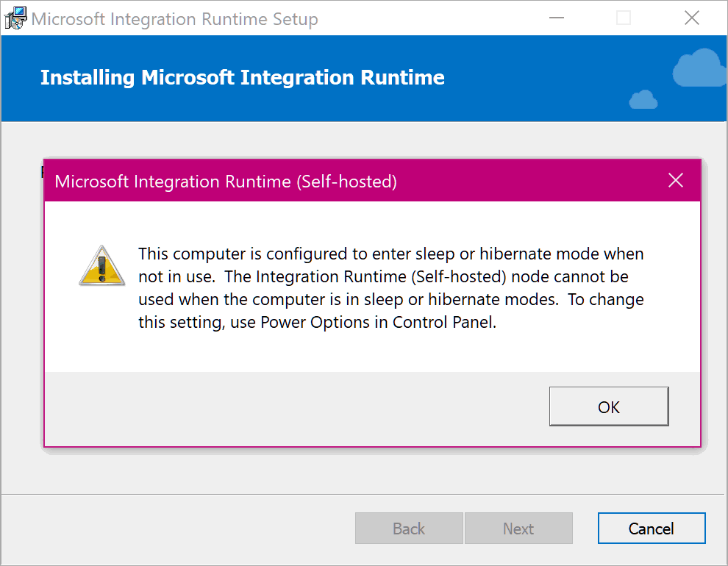Click the blank wizard footer left of Back
This screenshot has width=728, height=566.
[176, 529]
